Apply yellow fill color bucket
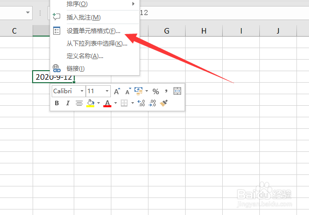 point(90,103)
